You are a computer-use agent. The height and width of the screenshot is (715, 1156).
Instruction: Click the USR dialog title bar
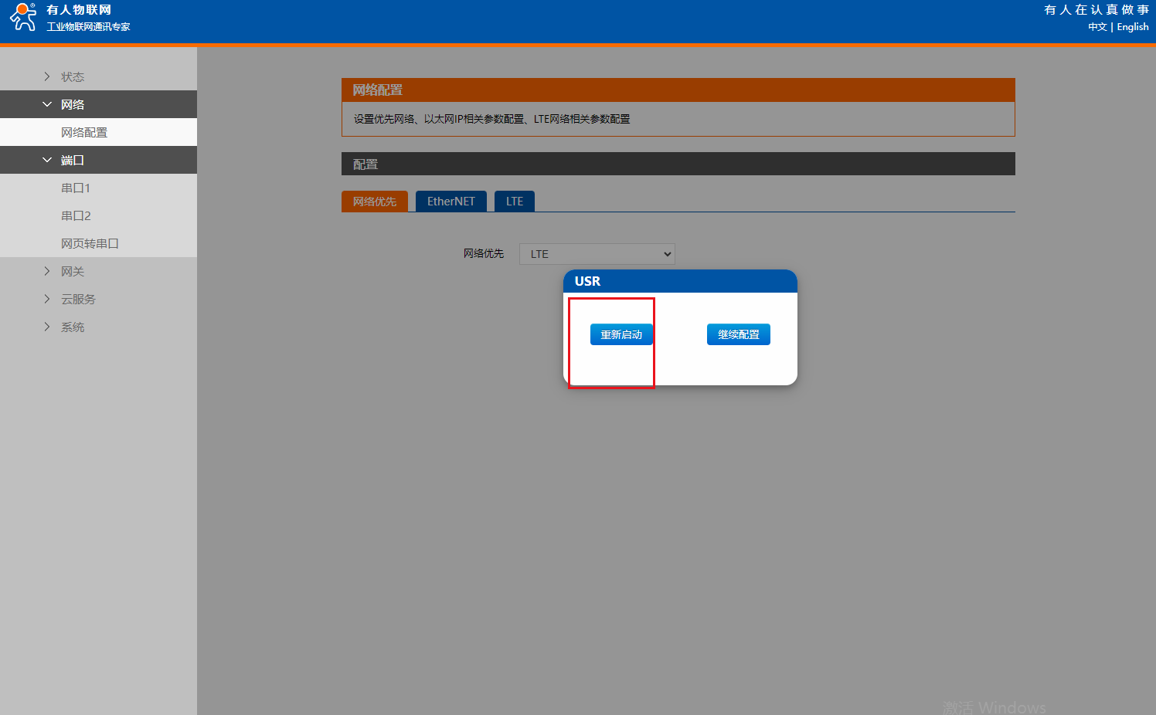680,281
